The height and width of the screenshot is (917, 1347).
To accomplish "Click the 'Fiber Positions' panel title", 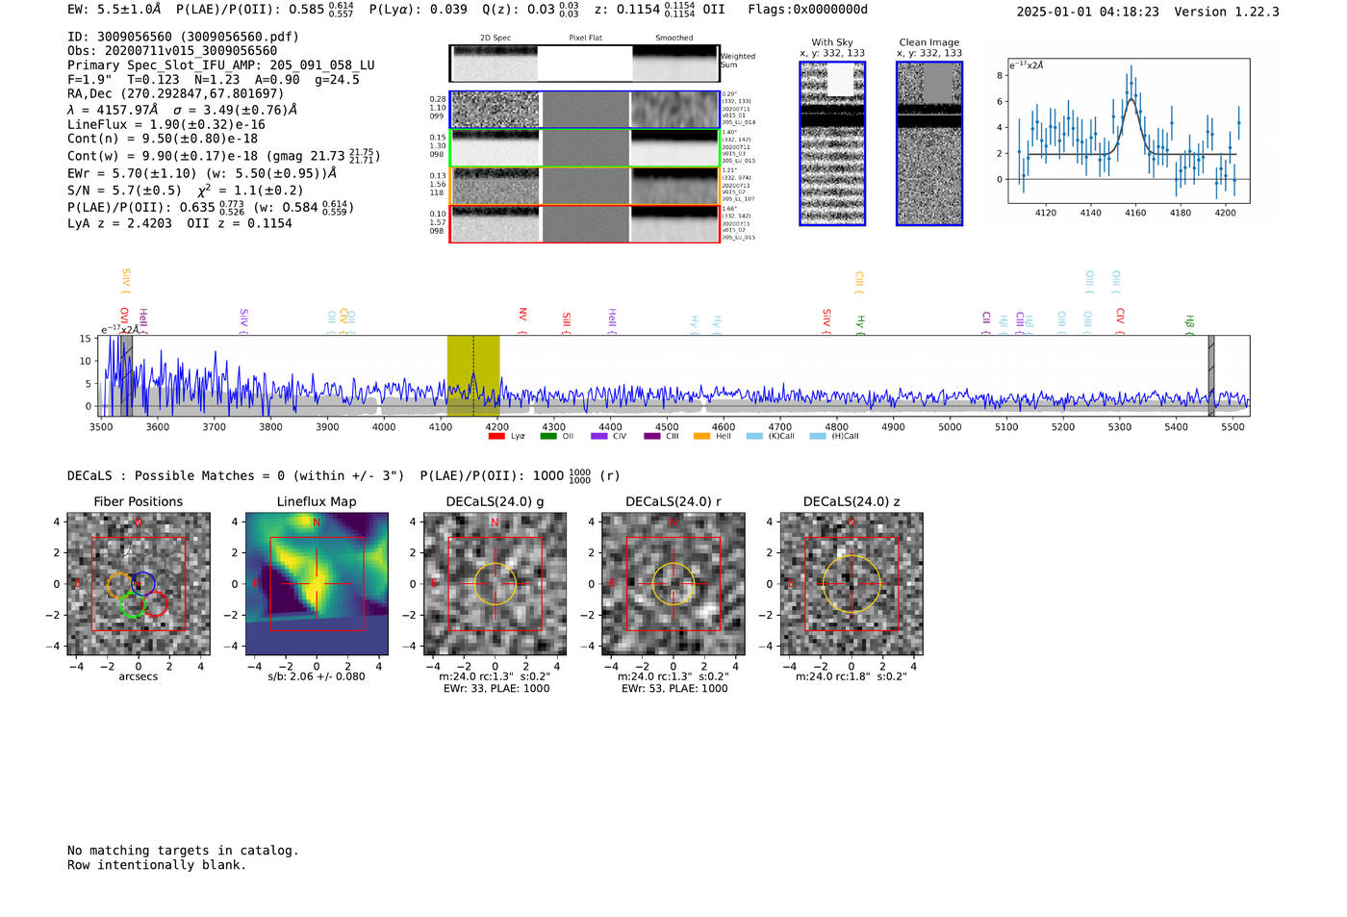I will (x=139, y=502).
